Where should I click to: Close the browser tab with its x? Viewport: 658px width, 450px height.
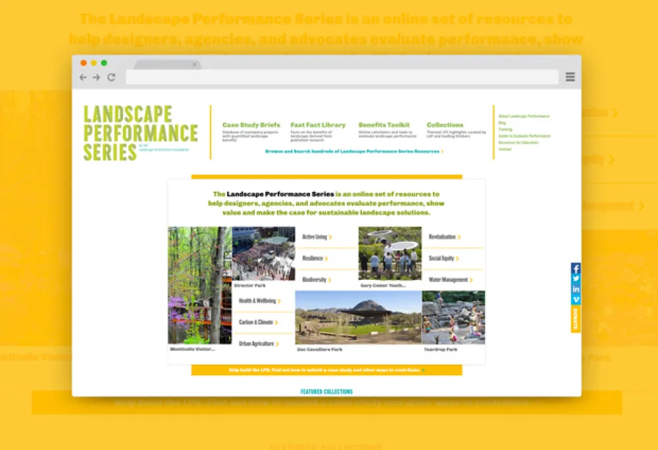pyautogui.click(x=194, y=64)
